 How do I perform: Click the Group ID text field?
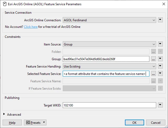[x=106, y=59]
